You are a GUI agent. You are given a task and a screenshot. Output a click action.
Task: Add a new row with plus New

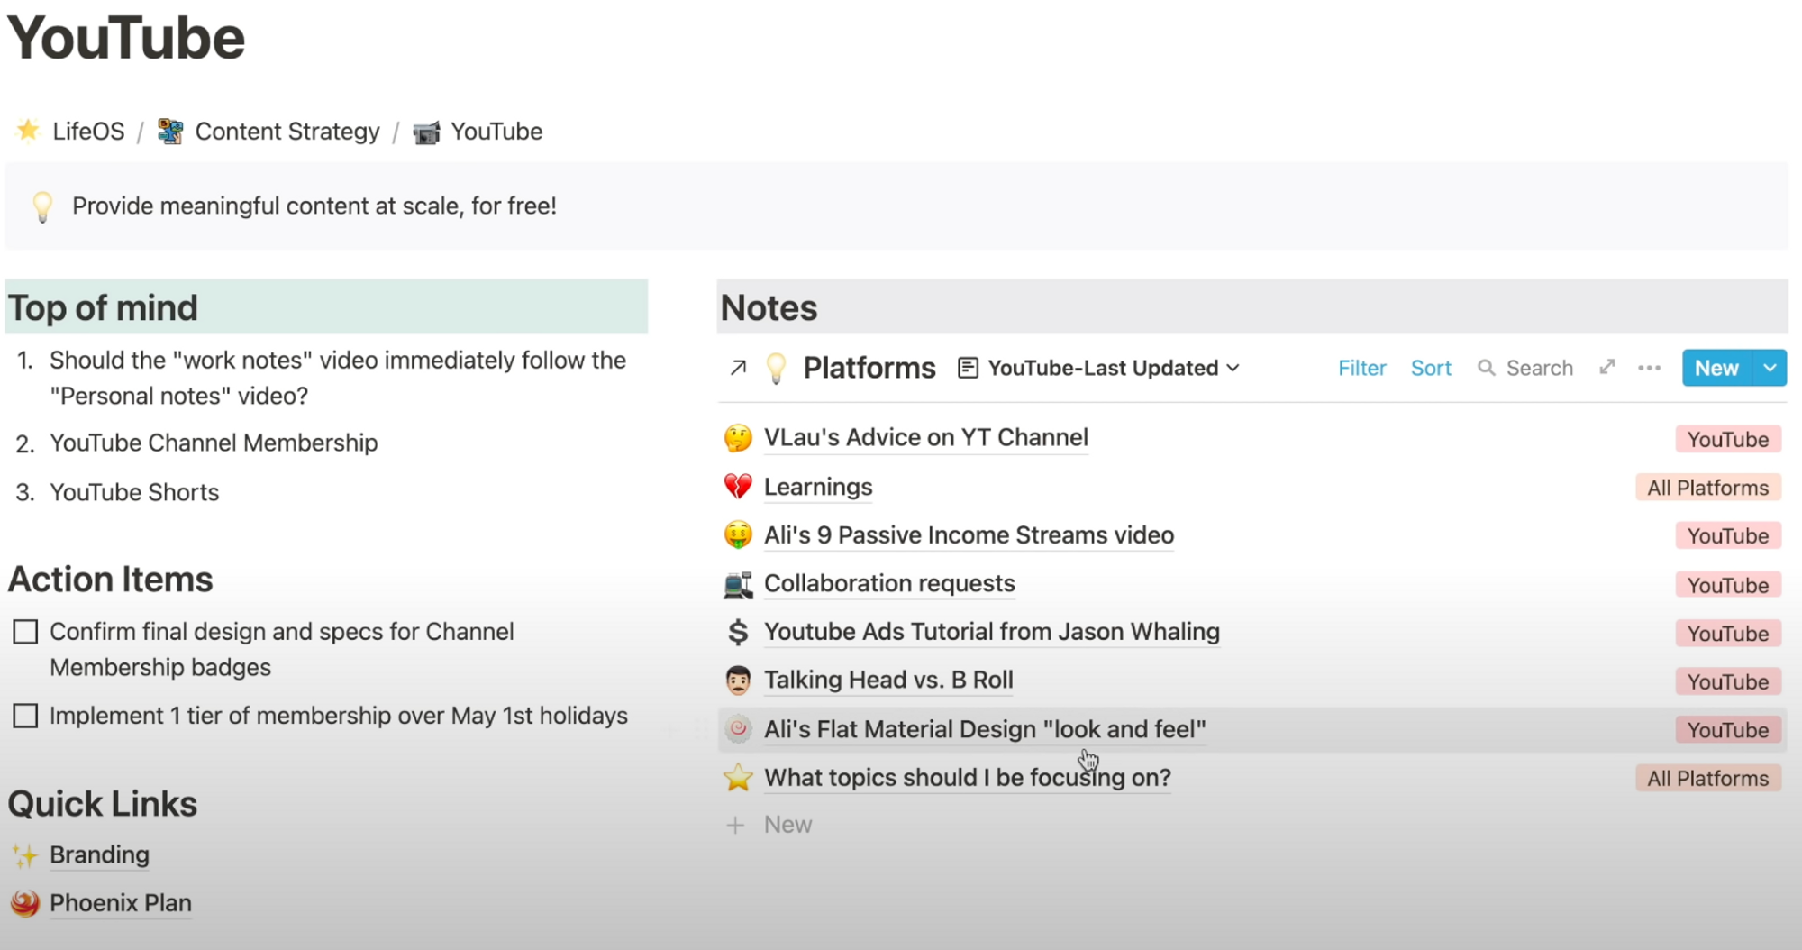pyautogui.click(x=769, y=825)
